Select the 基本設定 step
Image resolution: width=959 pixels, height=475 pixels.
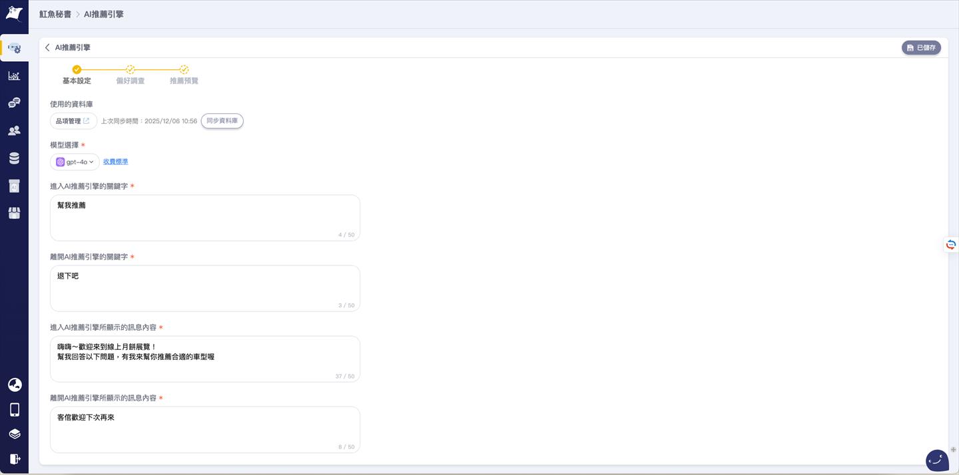click(x=77, y=75)
